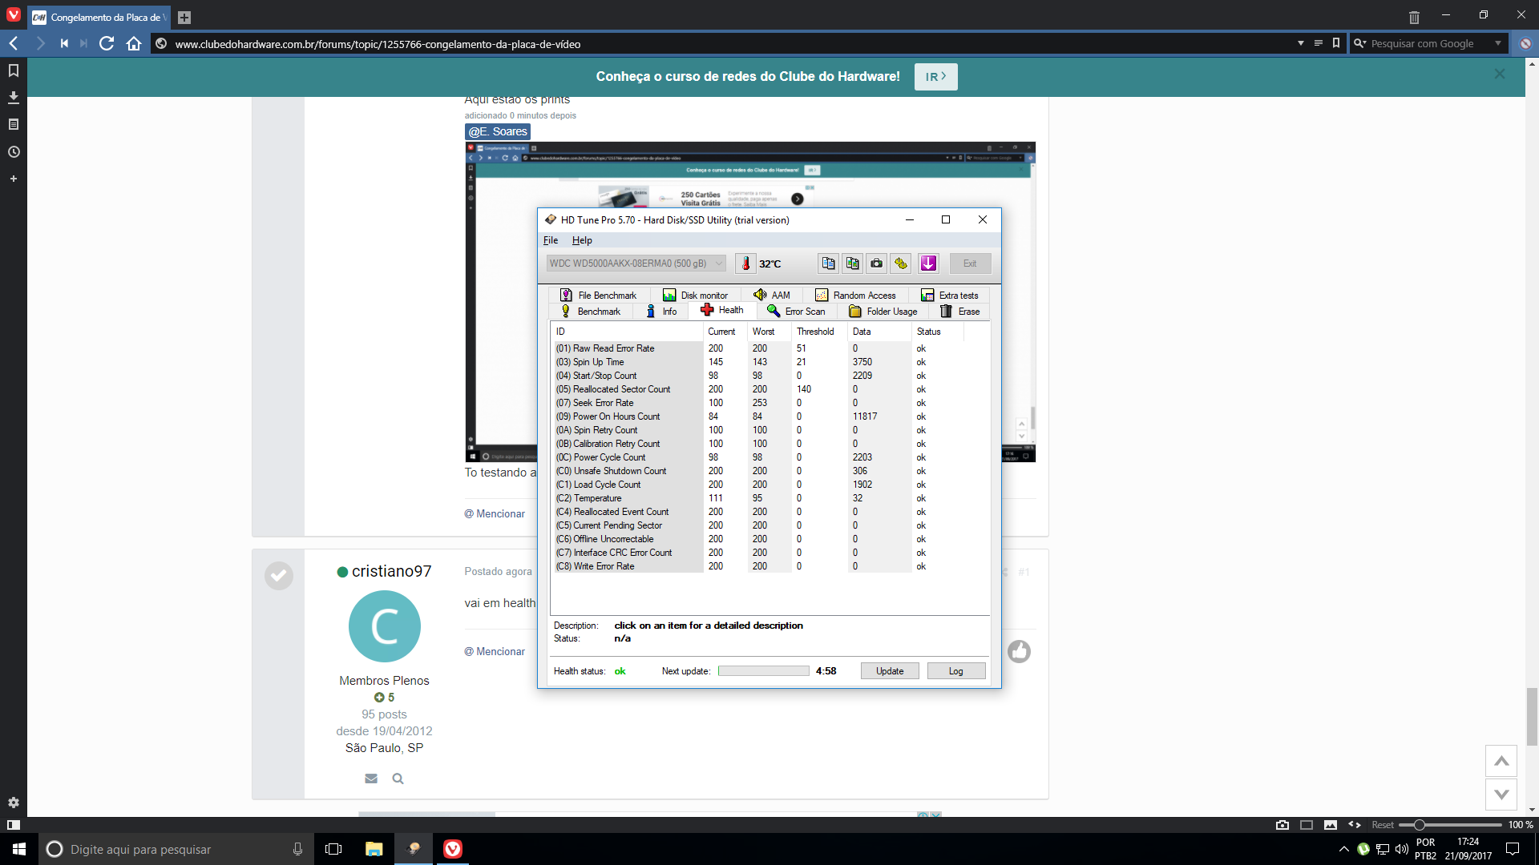Viewport: 1539px width, 865px height.
Task: Toggle image loading icon in status bar
Action: (x=1331, y=825)
